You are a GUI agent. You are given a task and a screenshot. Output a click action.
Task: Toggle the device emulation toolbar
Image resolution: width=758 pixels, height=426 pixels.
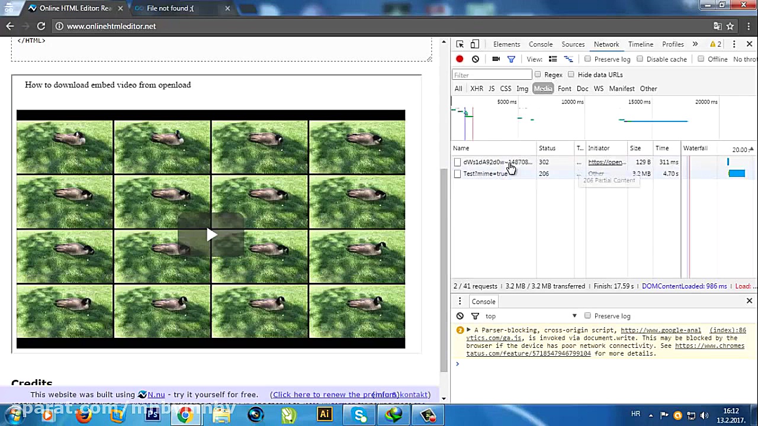click(x=474, y=44)
